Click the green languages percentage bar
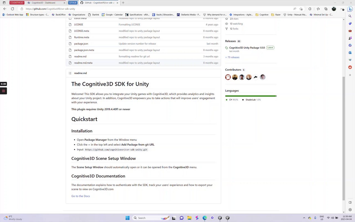Viewport: 355px width, 222px height. 251,96
